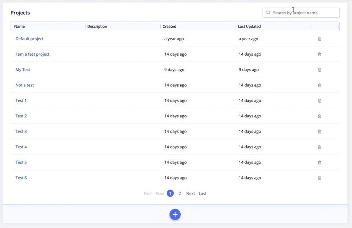The image size is (352, 228).
Task: Click the magnifier icon in search box
Action: 268,13
